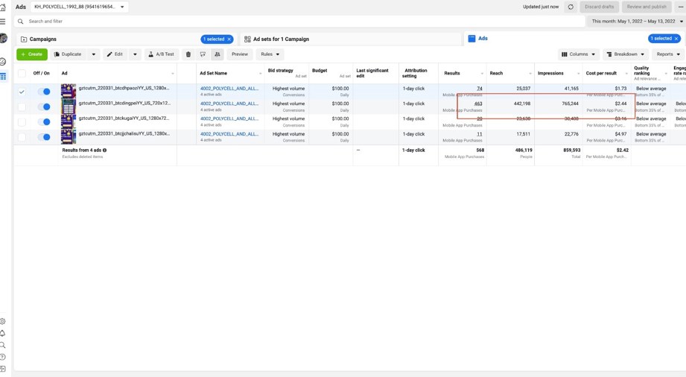Open thumbnail of the btcdingpeiYY ad
686x377 pixels.
click(69, 107)
